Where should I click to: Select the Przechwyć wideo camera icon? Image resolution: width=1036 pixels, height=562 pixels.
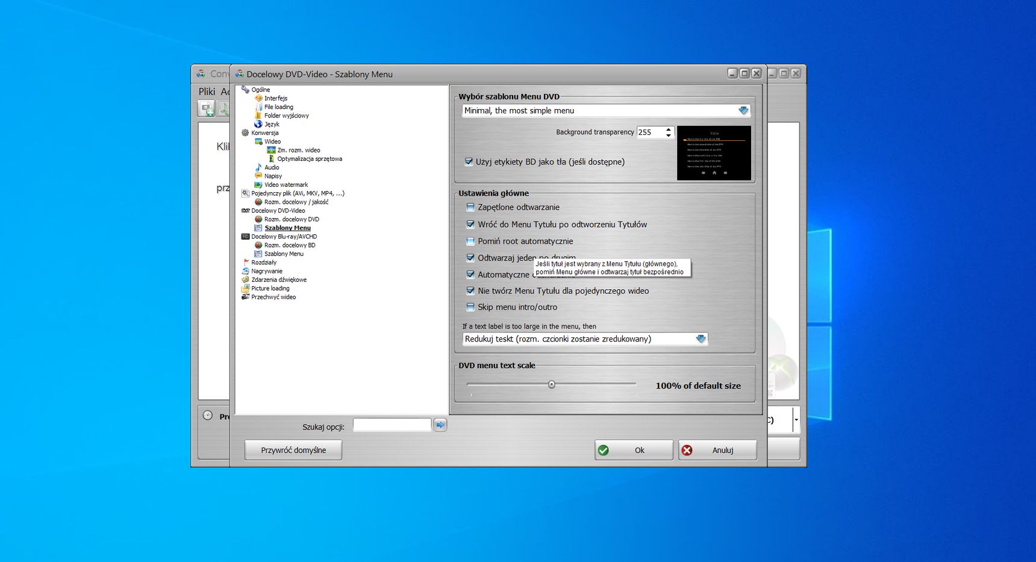pyautogui.click(x=245, y=297)
